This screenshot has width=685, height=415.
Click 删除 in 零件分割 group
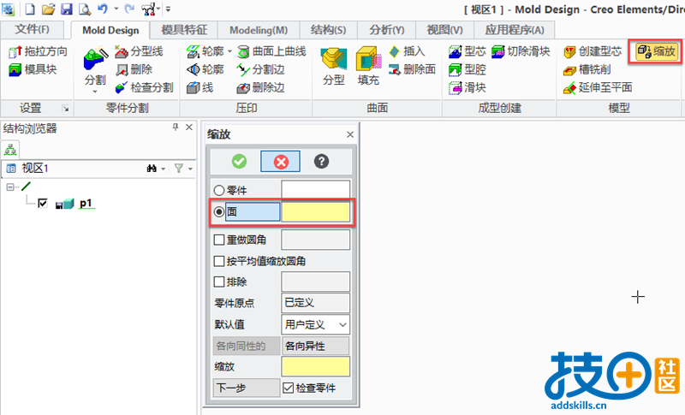pyautogui.click(x=134, y=69)
